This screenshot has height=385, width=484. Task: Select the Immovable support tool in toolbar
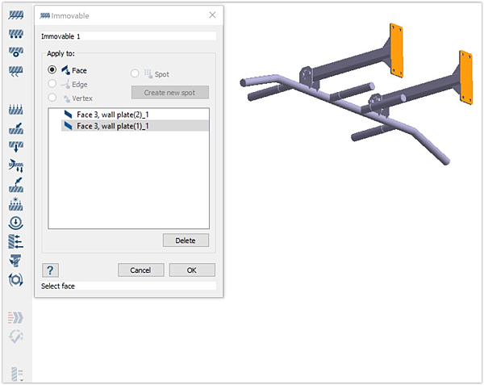(16, 15)
